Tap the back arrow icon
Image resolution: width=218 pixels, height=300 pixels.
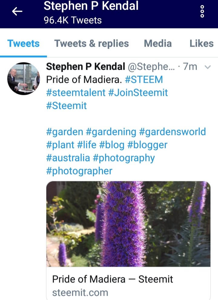[x=17, y=12]
